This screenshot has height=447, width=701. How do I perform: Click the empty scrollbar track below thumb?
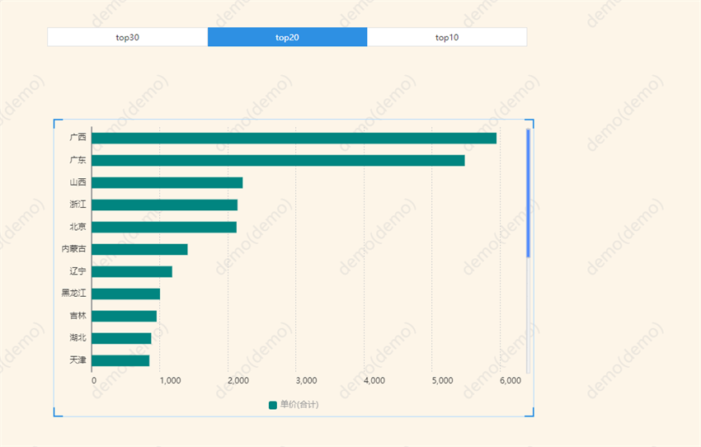pyautogui.click(x=528, y=313)
